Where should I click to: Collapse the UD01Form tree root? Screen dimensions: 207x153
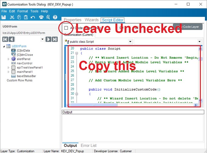coord(4,47)
